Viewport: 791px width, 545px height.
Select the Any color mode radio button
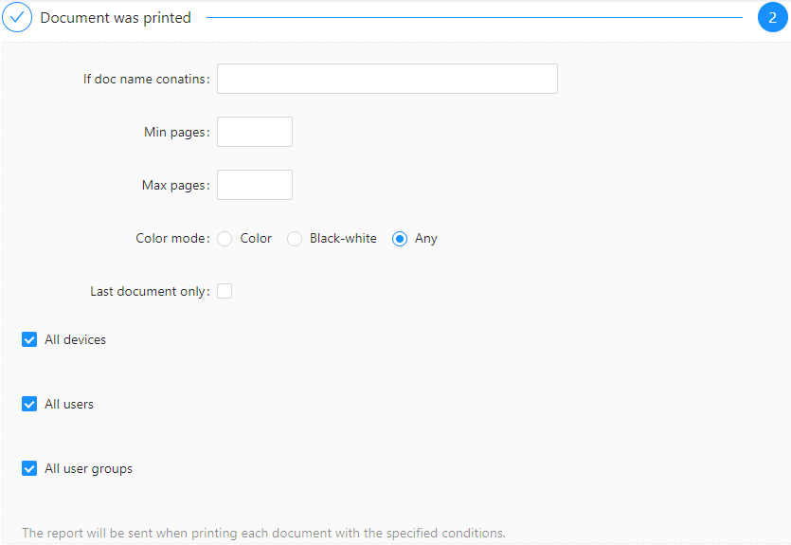point(400,239)
